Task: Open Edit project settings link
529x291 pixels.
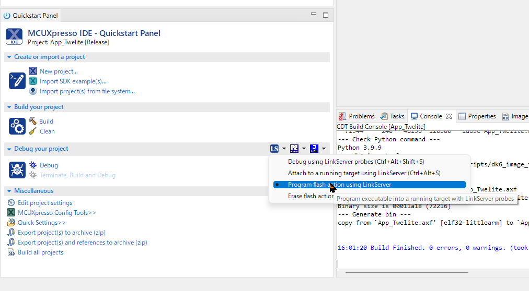Action: (x=45, y=203)
